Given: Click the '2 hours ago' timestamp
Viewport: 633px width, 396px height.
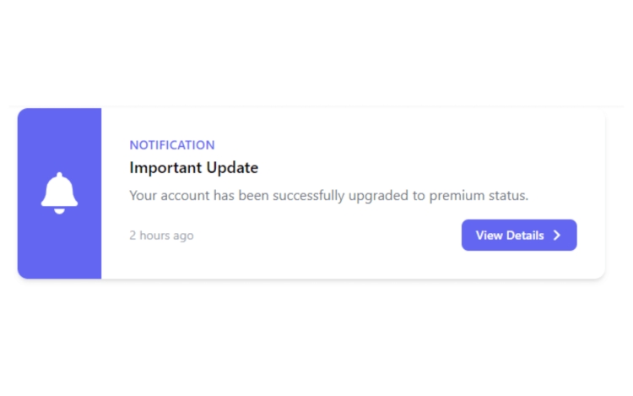Looking at the screenshot, I should [161, 236].
